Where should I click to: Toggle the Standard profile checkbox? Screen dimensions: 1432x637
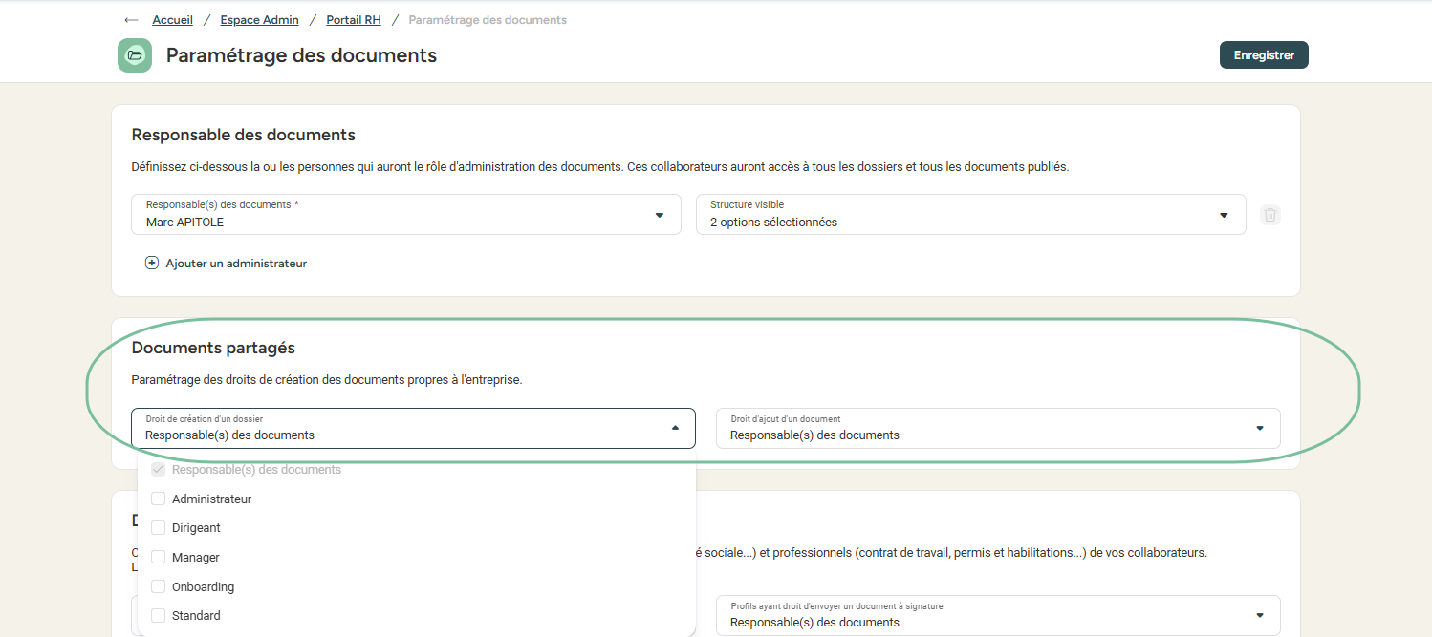point(159,616)
